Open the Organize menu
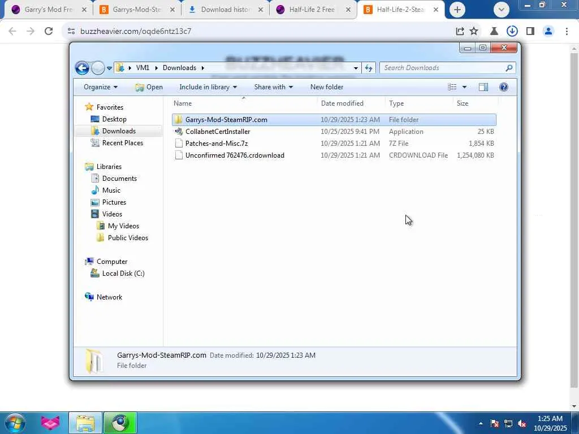 coord(101,87)
